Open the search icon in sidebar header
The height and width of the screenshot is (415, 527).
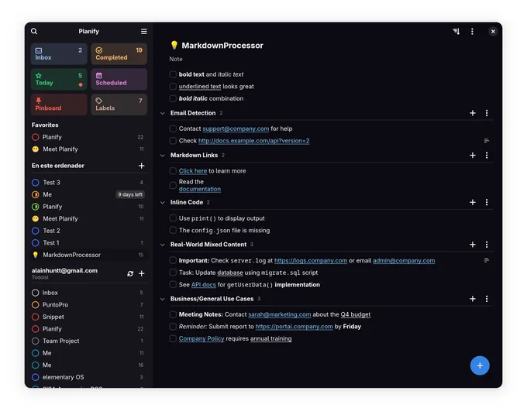point(34,31)
